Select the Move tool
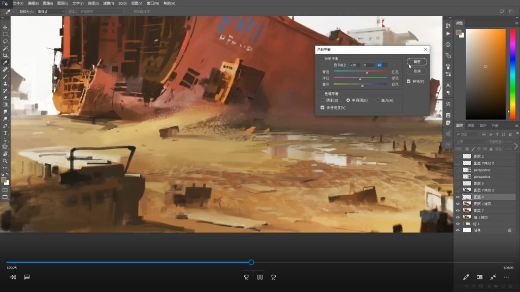Image resolution: width=520 pixels, height=292 pixels. (x=5, y=27)
